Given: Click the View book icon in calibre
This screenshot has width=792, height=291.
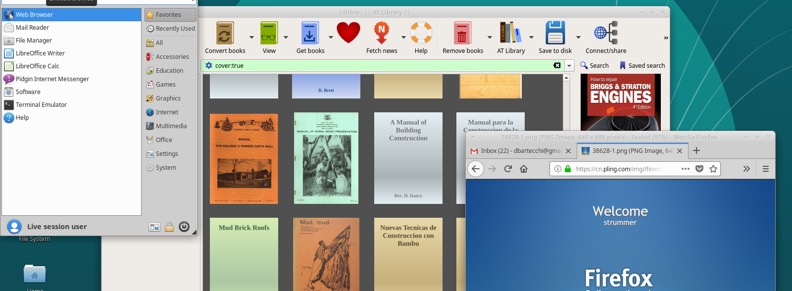Looking at the screenshot, I should pyautogui.click(x=269, y=33).
